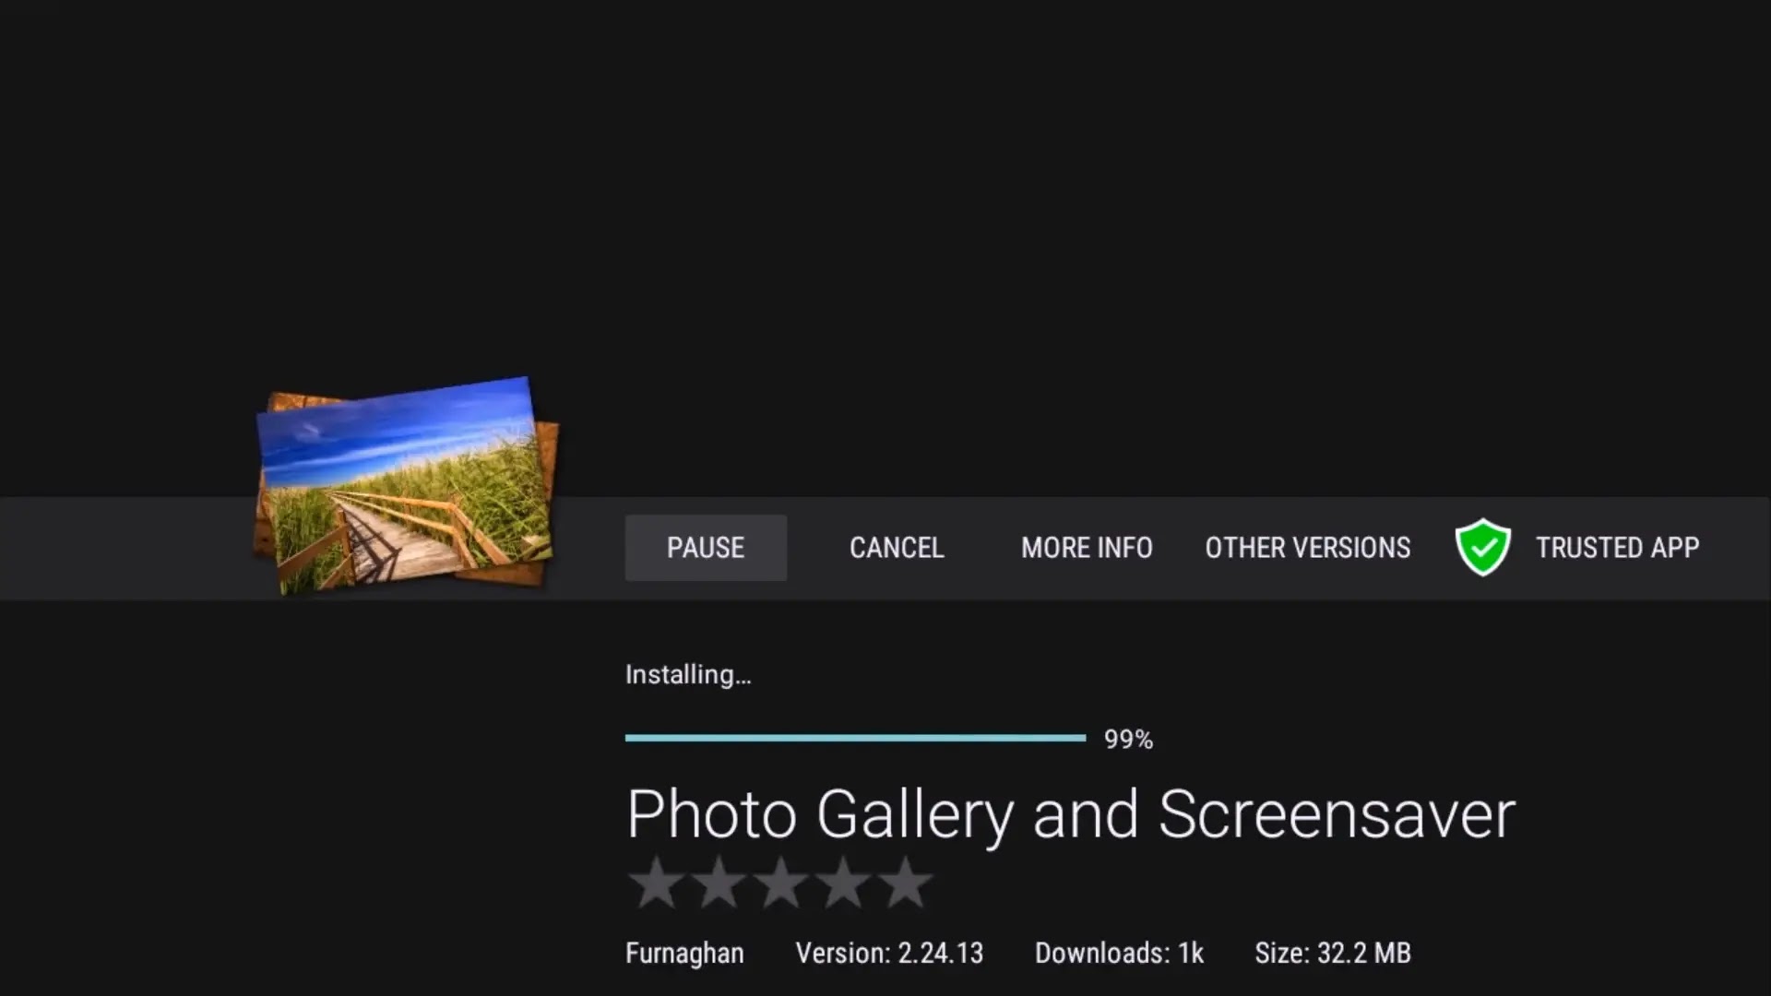This screenshot has width=1771, height=996.
Task: Click the Downloads 1k label
Action: (x=1119, y=953)
